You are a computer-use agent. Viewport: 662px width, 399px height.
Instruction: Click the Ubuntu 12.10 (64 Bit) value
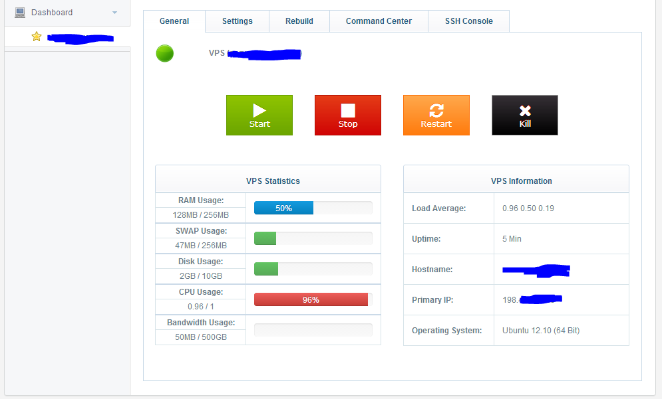[541, 331]
